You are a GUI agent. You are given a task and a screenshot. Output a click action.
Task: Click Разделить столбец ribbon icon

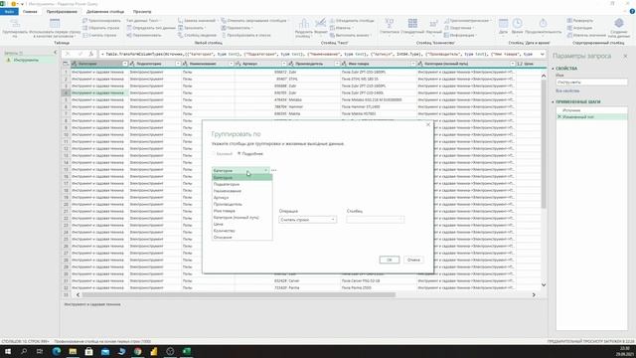304,28
